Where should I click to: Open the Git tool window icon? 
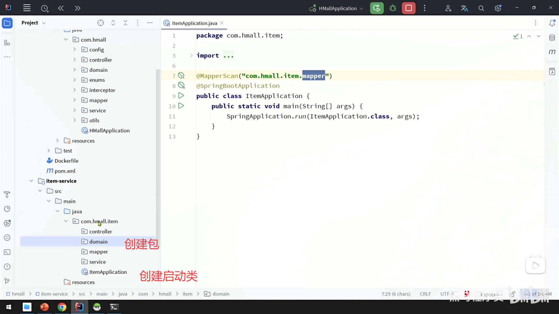click(x=7, y=281)
